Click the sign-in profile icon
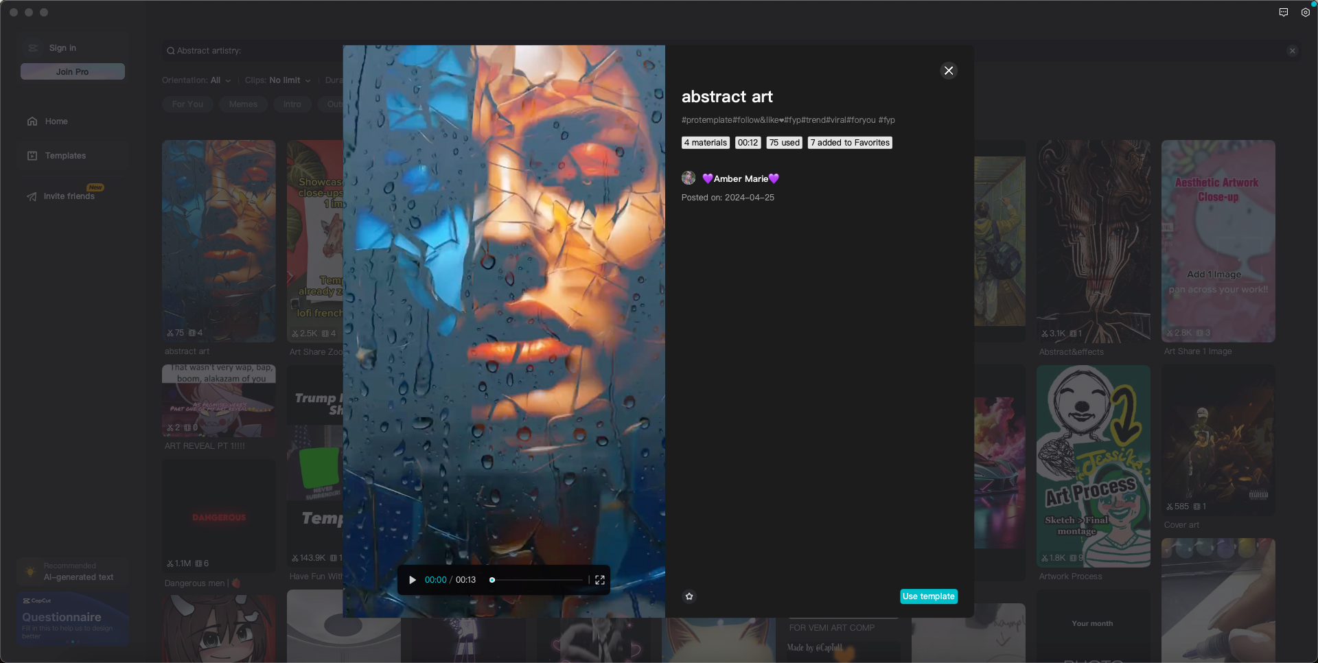Viewport: 1318px width, 663px height. (x=33, y=48)
